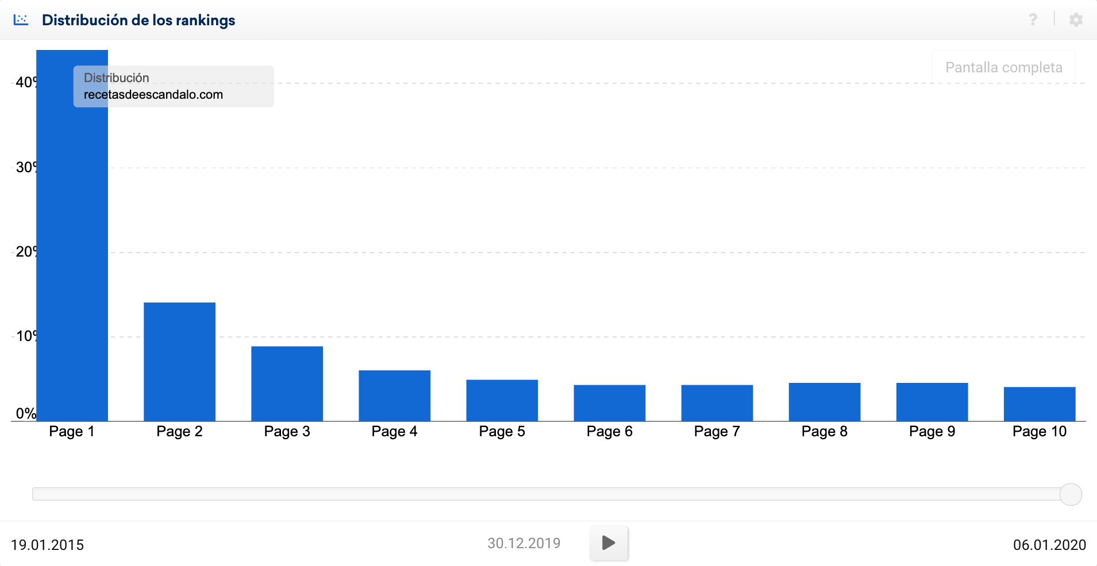Click the Pantalla completa button
The height and width of the screenshot is (566, 1097).
tap(1003, 68)
